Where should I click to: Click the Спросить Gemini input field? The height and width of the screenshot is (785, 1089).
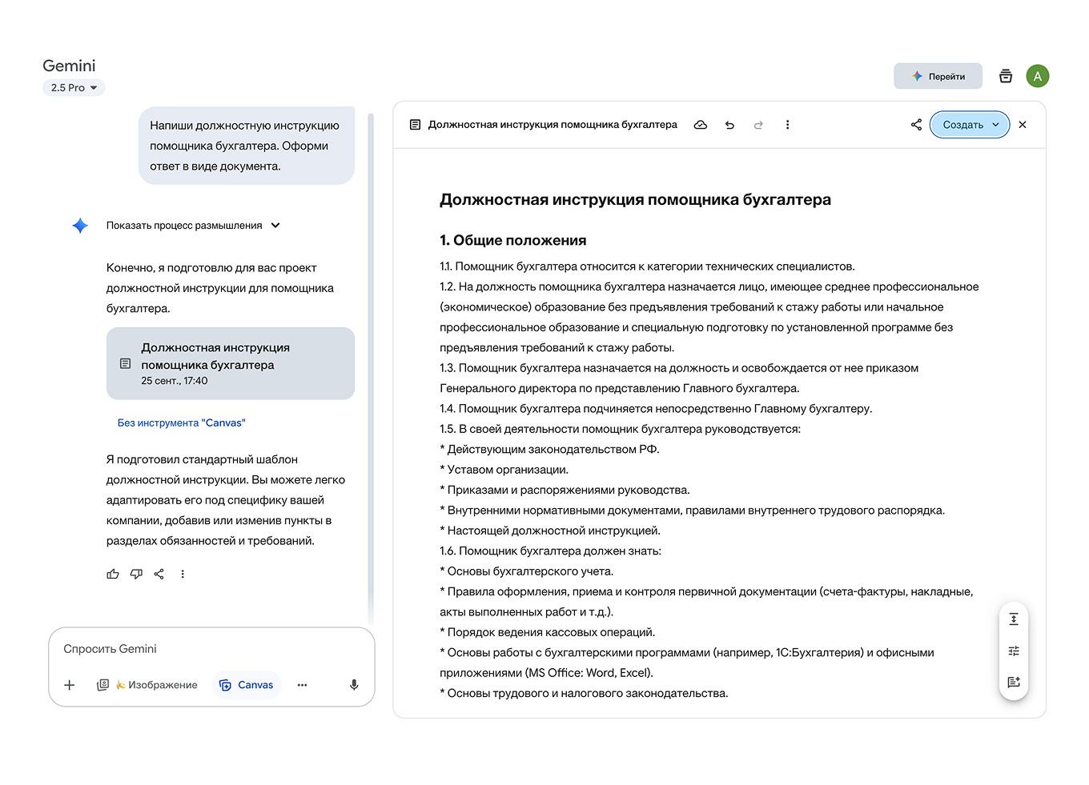[x=211, y=648]
